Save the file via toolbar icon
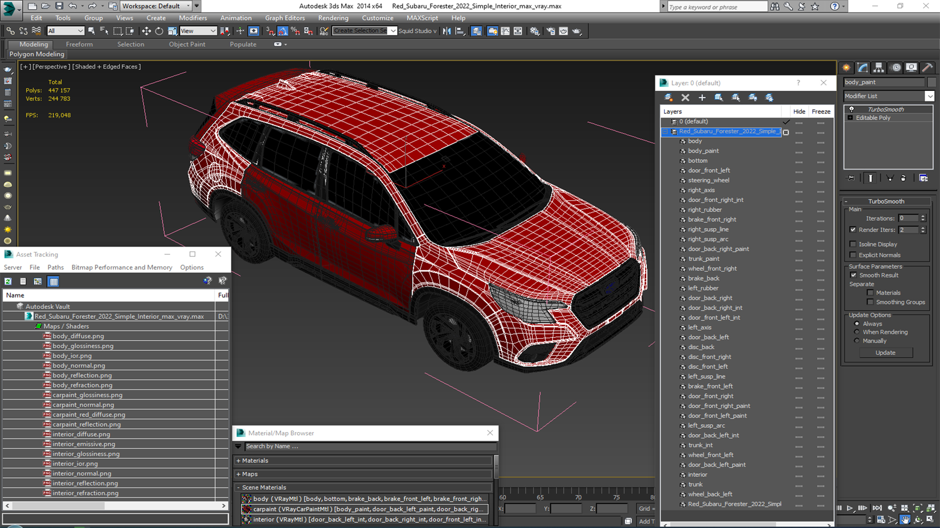Screen dimensions: 940x528 [x=59, y=6]
